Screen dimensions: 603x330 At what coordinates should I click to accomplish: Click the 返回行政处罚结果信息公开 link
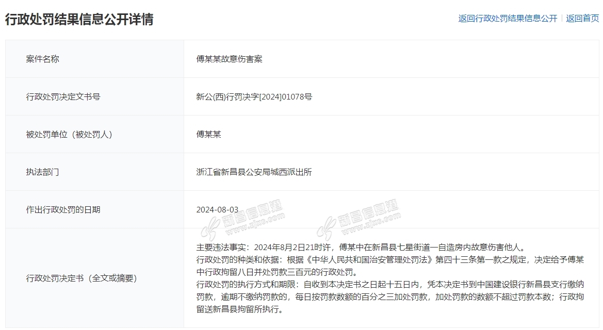tap(508, 18)
